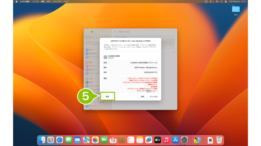Launch Safari from the Dock

(x=60, y=140)
